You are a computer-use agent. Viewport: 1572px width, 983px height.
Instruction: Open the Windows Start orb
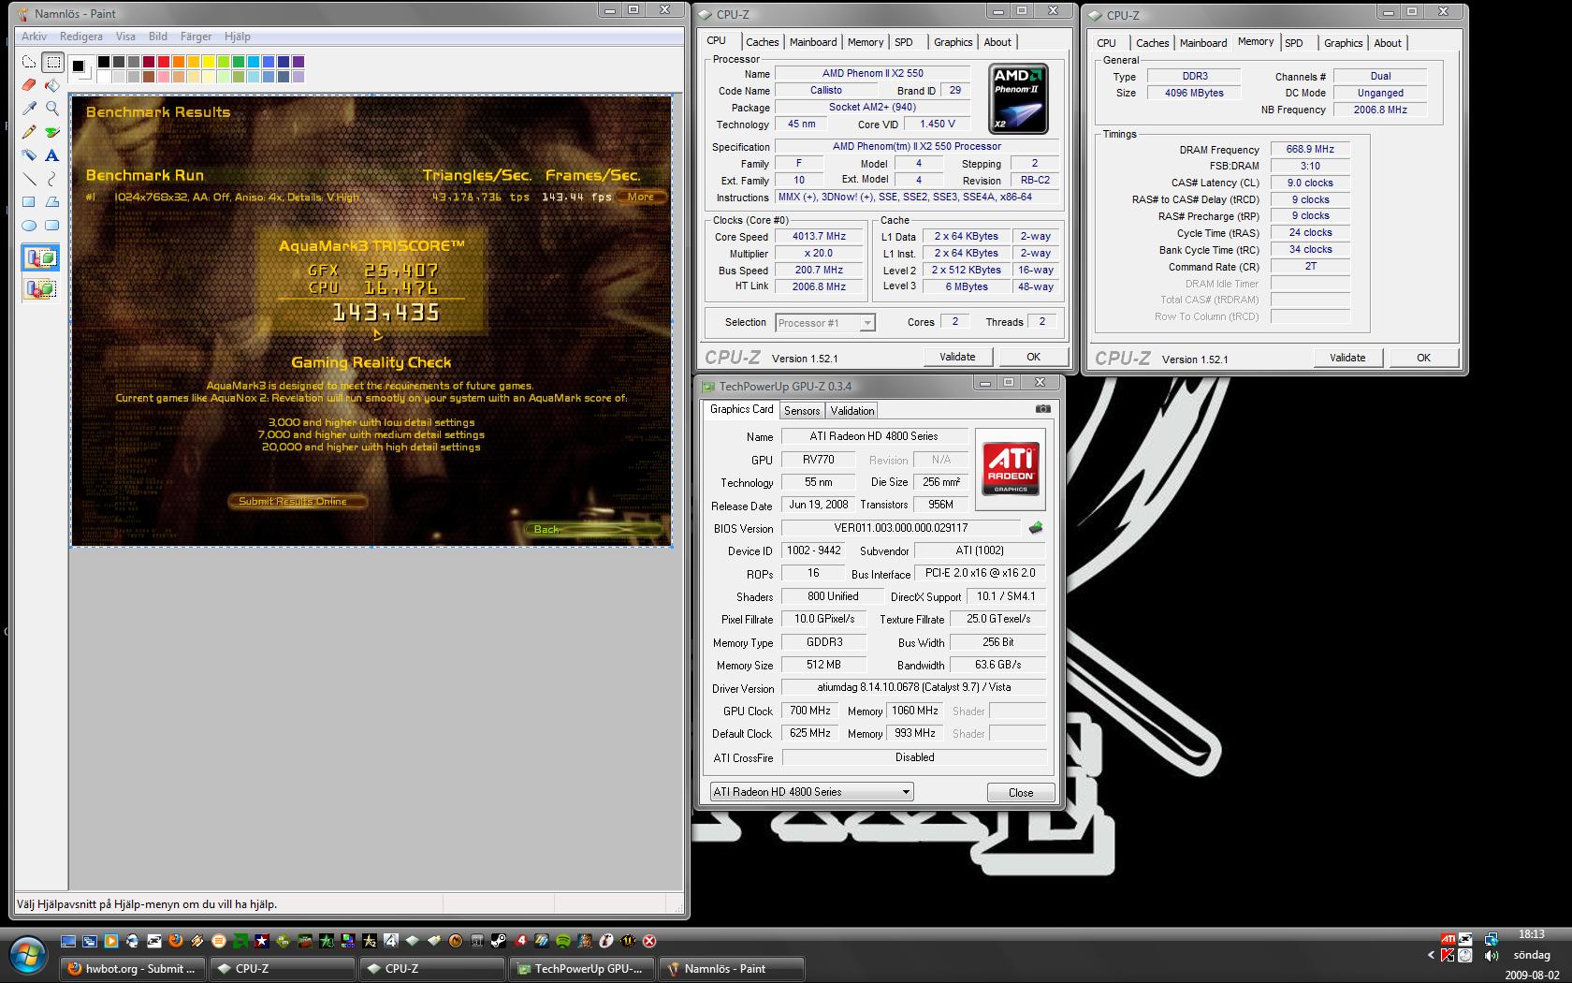click(28, 956)
